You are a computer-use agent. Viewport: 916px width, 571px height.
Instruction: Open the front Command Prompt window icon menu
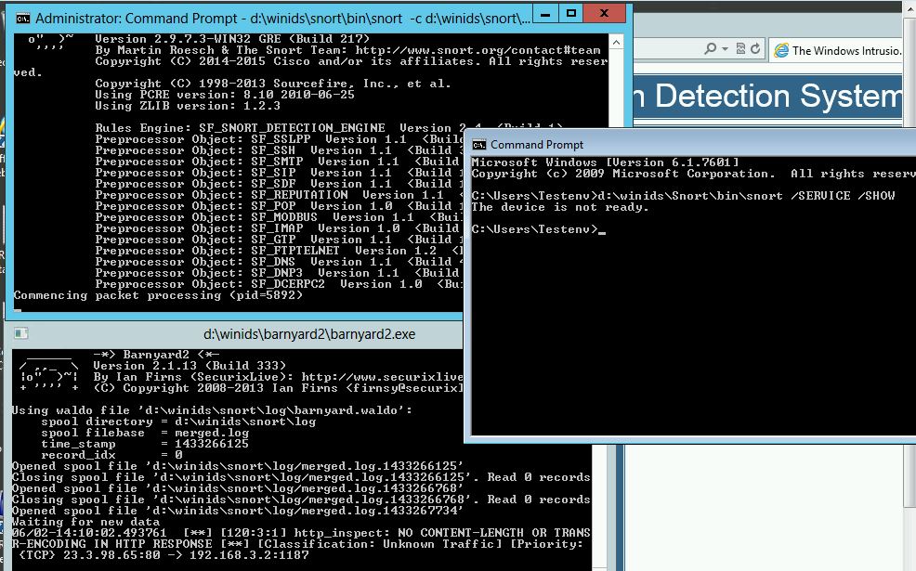coord(479,144)
